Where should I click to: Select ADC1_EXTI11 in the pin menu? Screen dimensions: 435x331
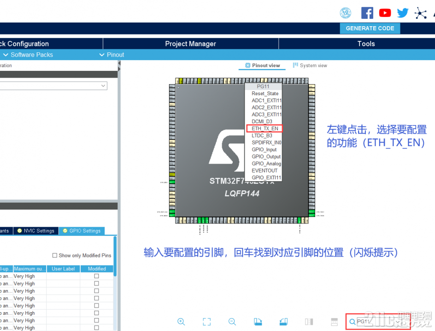tap(263, 101)
